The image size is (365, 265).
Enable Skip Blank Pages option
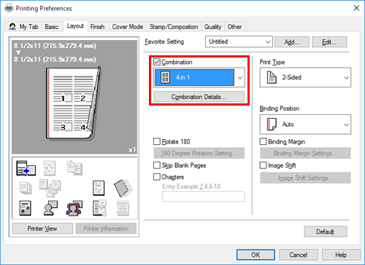[157, 165]
